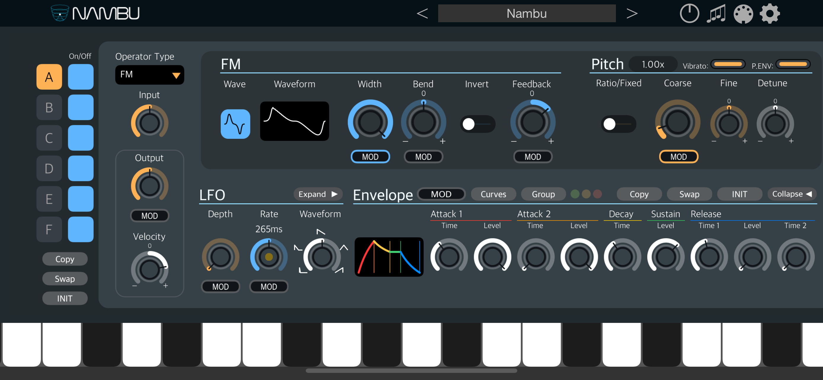Go to next preset with right arrow
The image size is (823, 380).
coord(632,13)
